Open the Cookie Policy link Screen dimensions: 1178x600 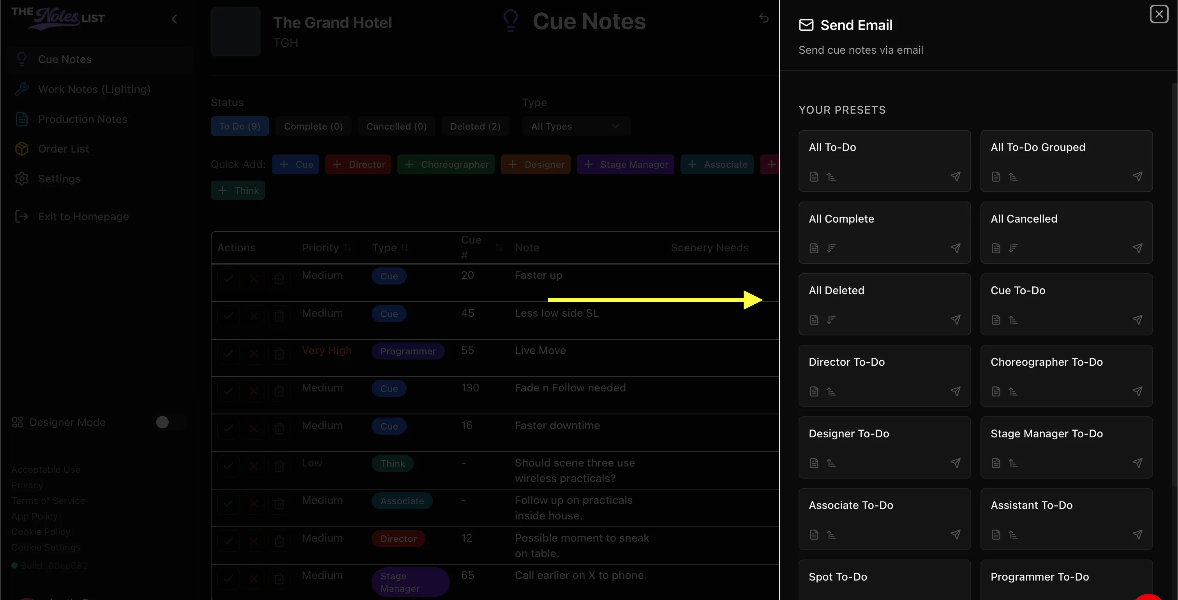click(x=41, y=532)
